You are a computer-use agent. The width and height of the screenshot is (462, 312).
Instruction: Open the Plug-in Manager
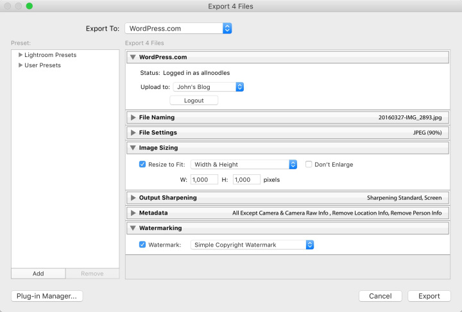point(47,296)
